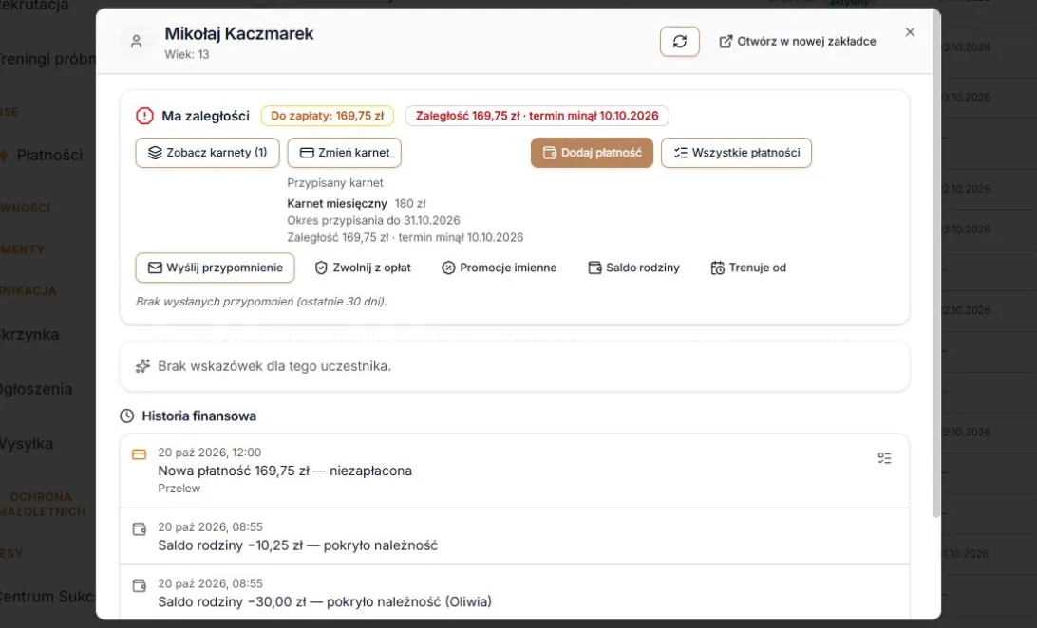
Task: Click the list icon on Nowa płatność row
Action: [884, 458]
